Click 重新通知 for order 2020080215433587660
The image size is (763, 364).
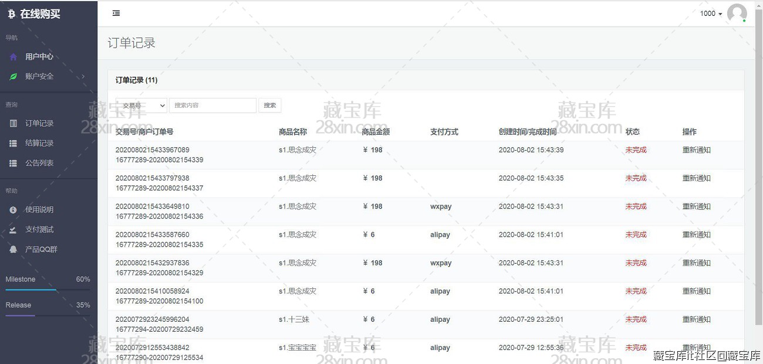(696, 234)
